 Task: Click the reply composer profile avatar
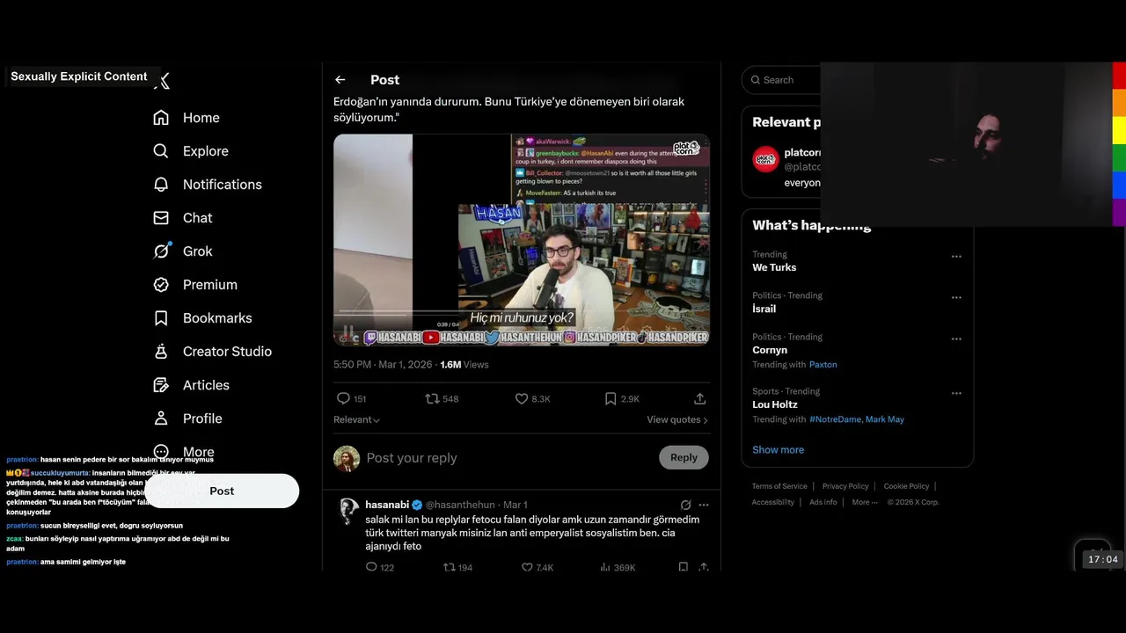click(x=347, y=458)
